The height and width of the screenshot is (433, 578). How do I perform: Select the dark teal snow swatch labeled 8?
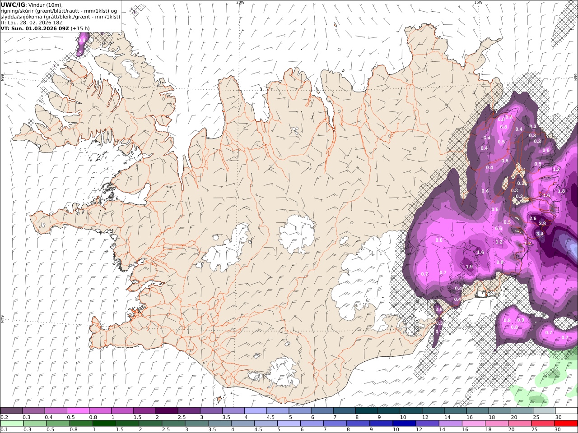click(x=366, y=411)
